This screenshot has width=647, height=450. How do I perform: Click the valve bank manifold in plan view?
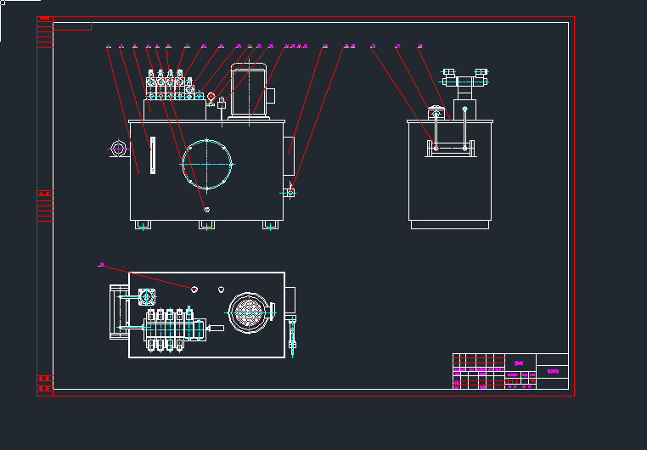(168, 329)
